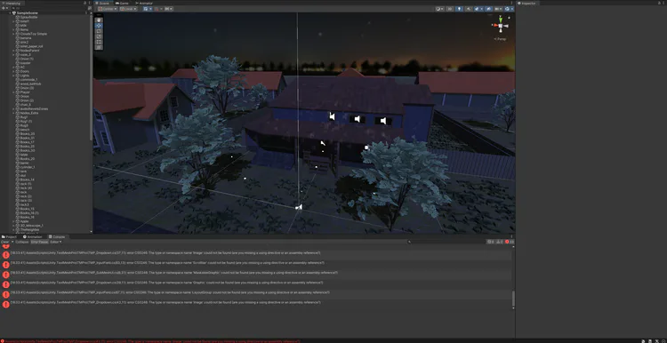Click the Console vertical scrollbar thumb
Viewport: 667px width, 343px height.
point(513,299)
